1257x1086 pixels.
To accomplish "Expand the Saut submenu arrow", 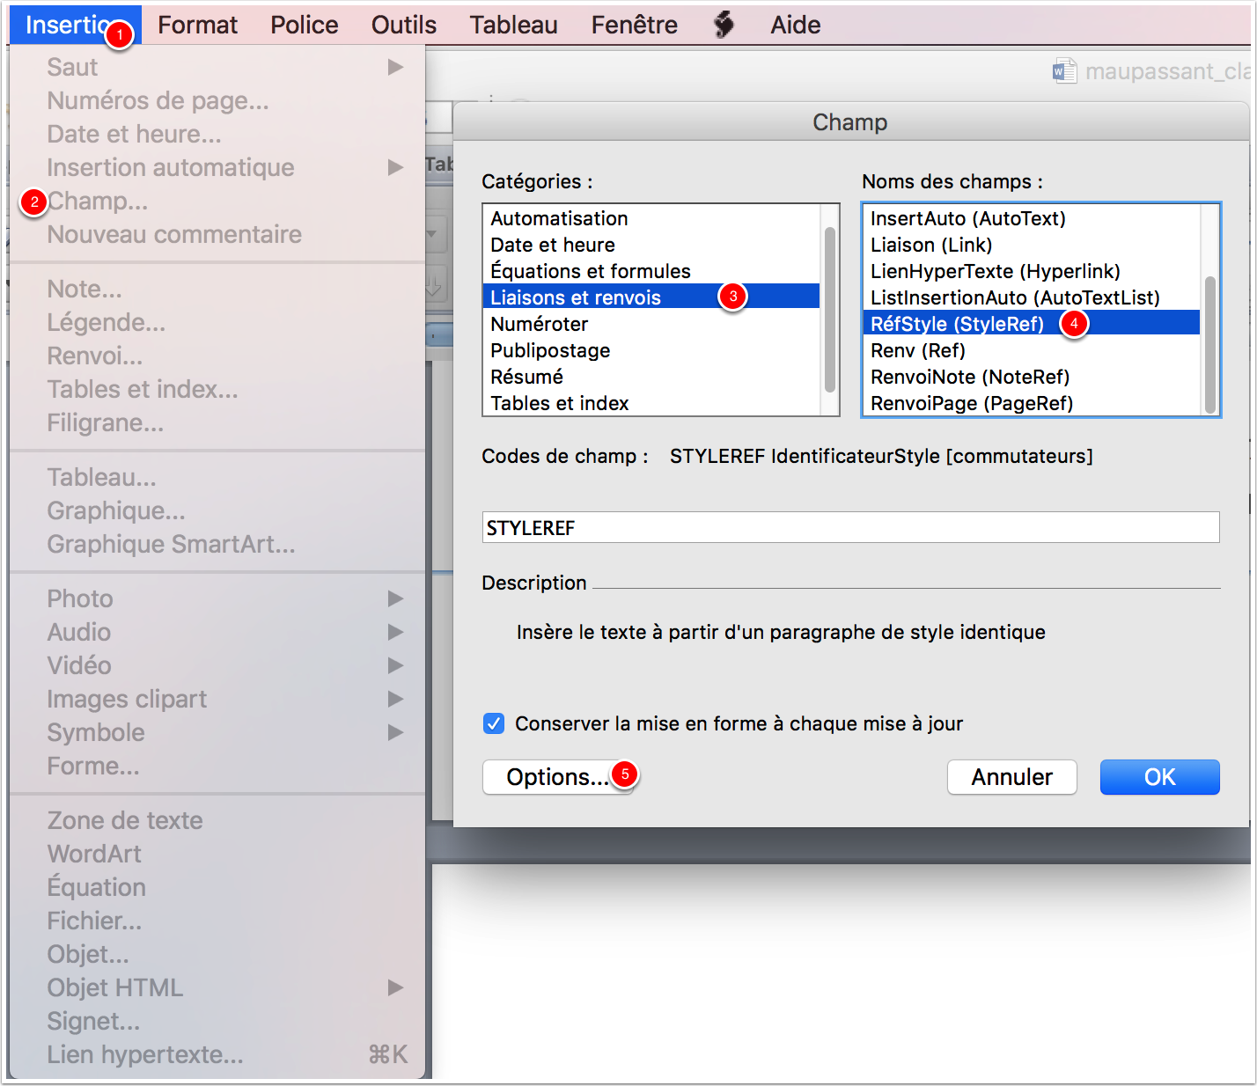I will 395,67.
